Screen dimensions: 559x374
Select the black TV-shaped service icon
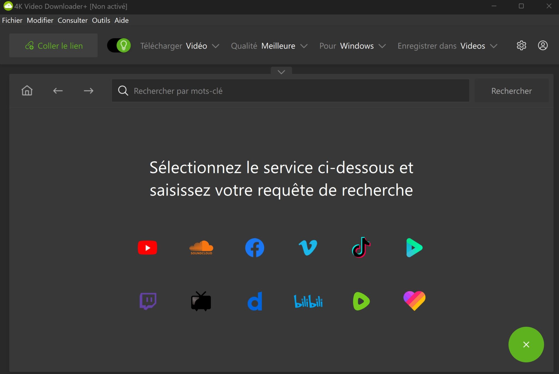(x=201, y=301)
